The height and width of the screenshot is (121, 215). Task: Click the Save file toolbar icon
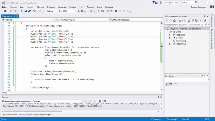coord(26,11)
